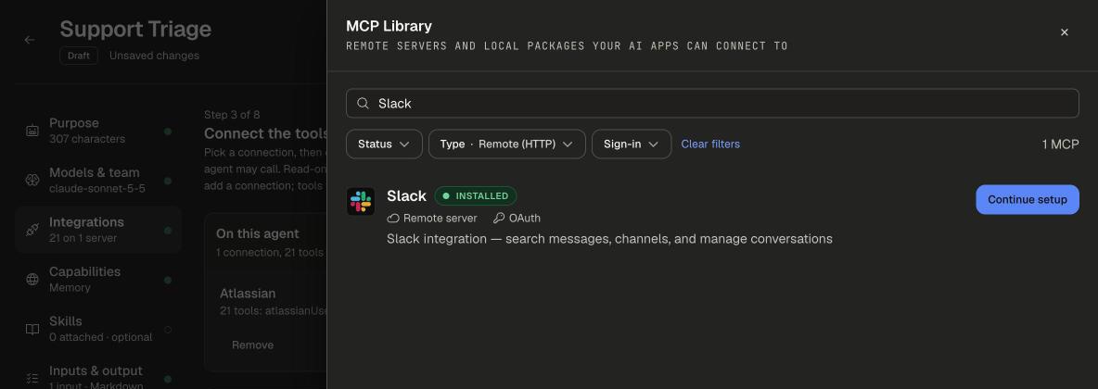Remove the Atlassian connection
The image size is (1098, 389).
pyautogui.click(x=253, y=345)
